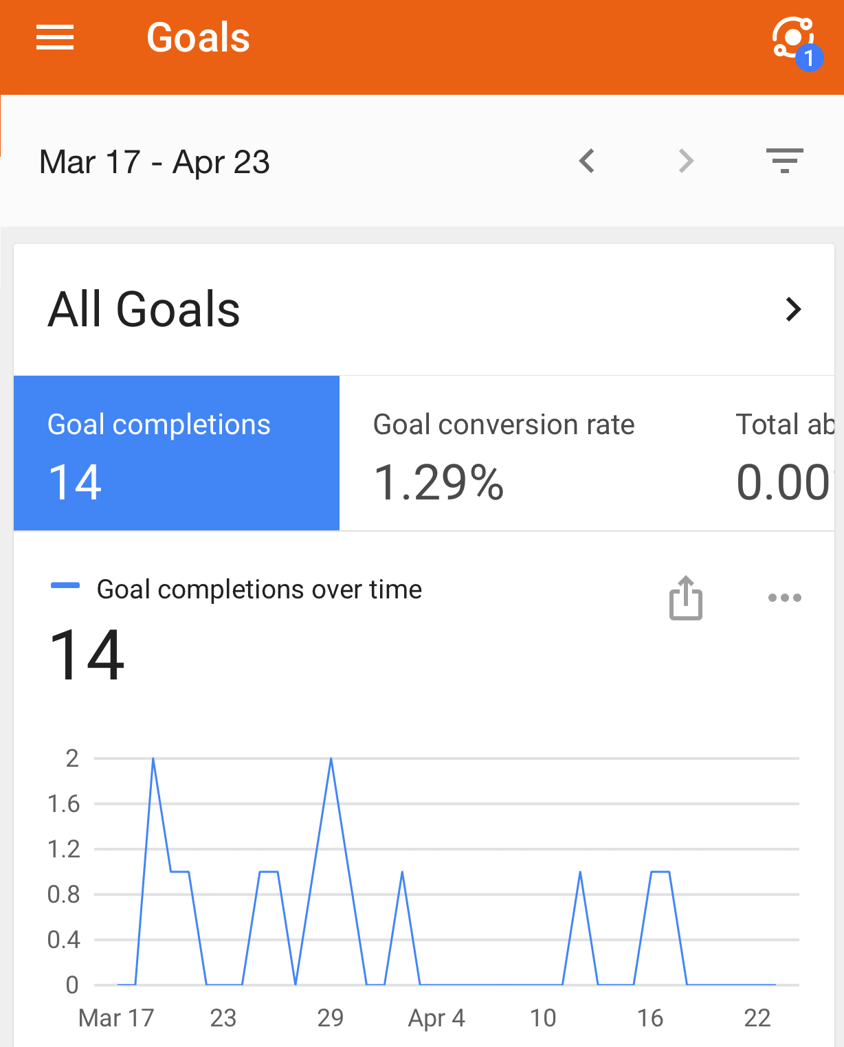The height and width of the screenshot is (1047, 844).
Task: Click the chart peak near Mar 29
Action: point(331,758)
